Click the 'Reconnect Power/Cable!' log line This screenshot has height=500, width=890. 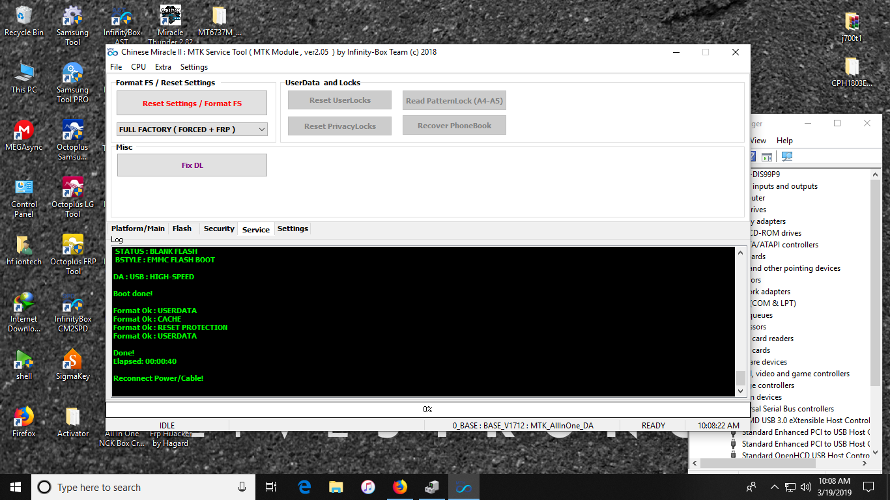point(158,378)
